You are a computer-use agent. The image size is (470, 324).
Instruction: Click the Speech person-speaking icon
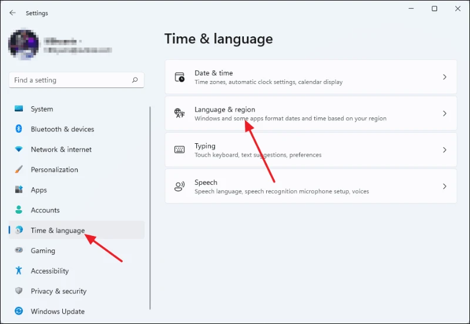point(180,186)
